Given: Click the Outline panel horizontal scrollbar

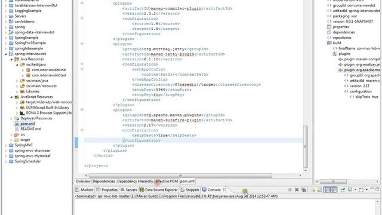Looking at the screenshot, I should [x=333, y=182].
